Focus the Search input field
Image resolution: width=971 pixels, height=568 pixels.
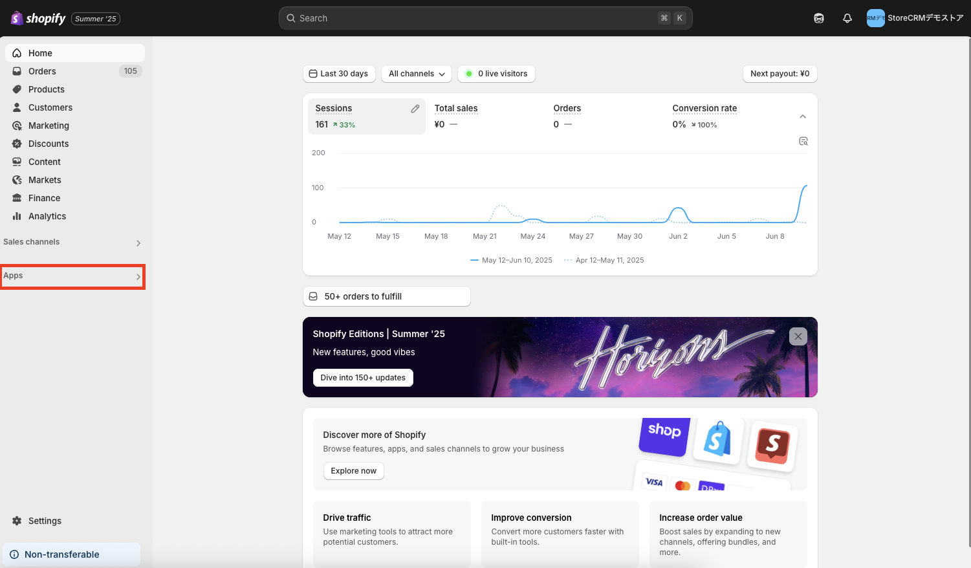[485, 18]
